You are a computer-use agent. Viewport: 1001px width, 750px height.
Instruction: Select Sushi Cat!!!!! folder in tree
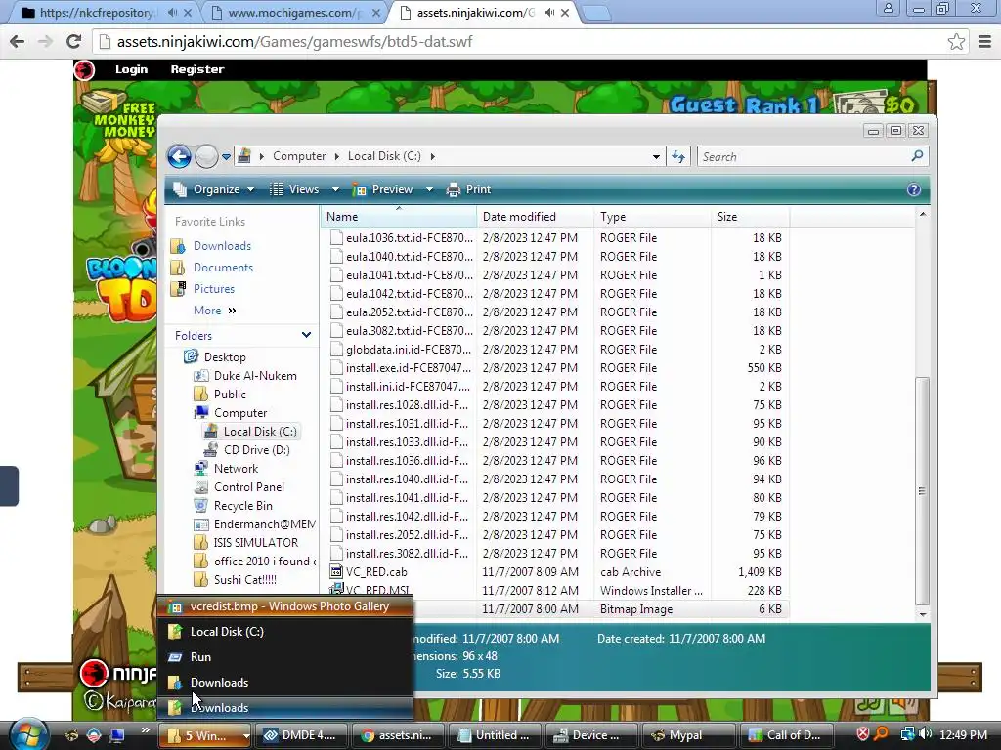[245, 580]
